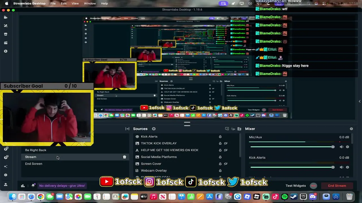This screenshot has width=362, height=203.
Task: Click No delivery delays—give Ultra! banner
Action: [62, 186]
